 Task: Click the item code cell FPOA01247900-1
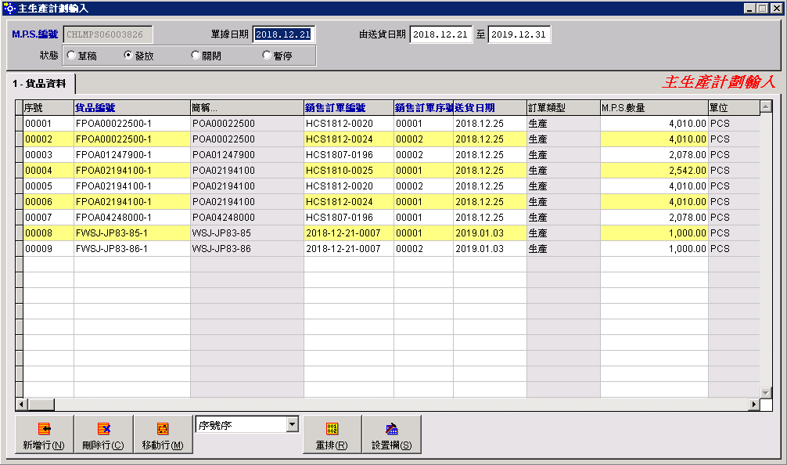pos(132,155)
